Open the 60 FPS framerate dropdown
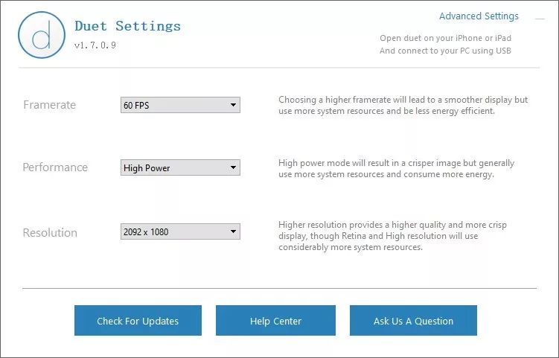This screenshot has height=358, width=559. coord(179,106)
